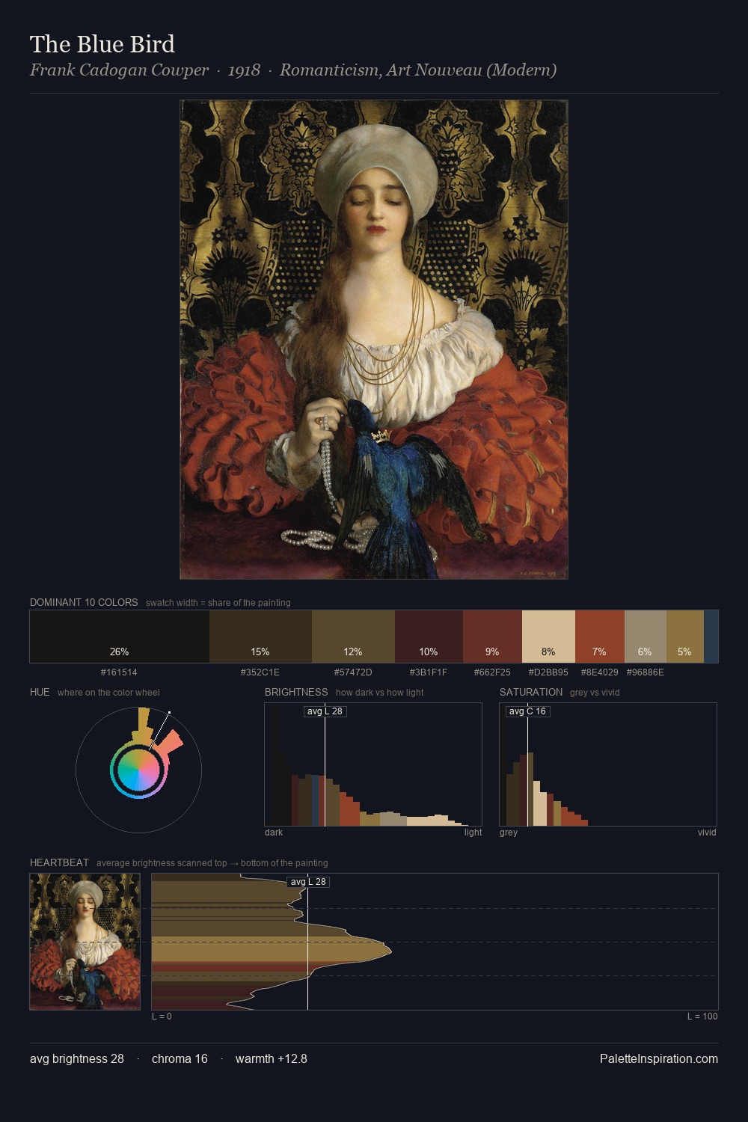This screenshot has width=748, height=1122.
Task: Click the 'dark' axis label
Action: [x=274, y=832]
